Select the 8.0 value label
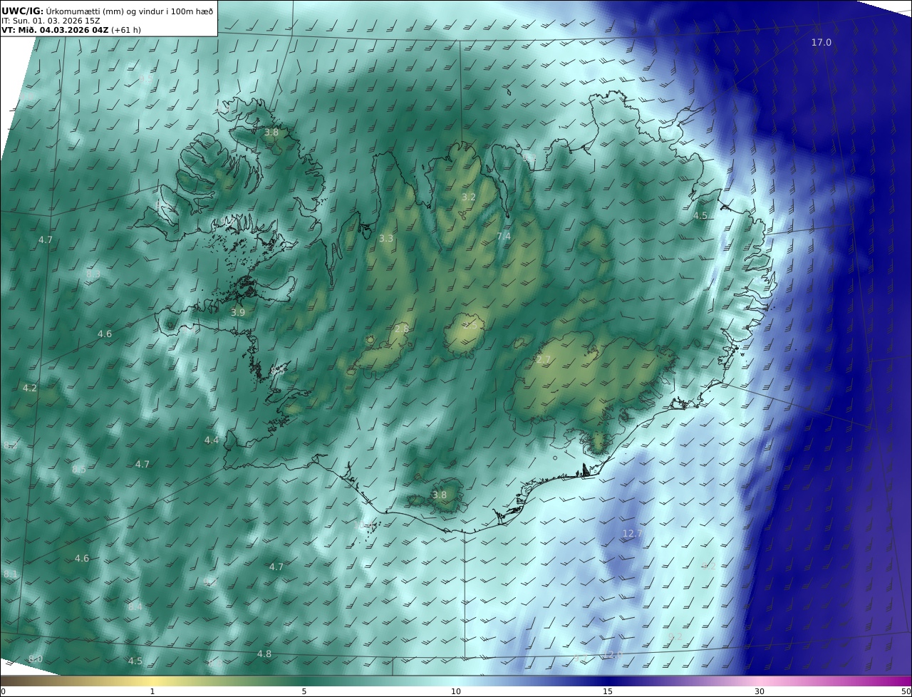912x697 pixels. tap(36, 659)
